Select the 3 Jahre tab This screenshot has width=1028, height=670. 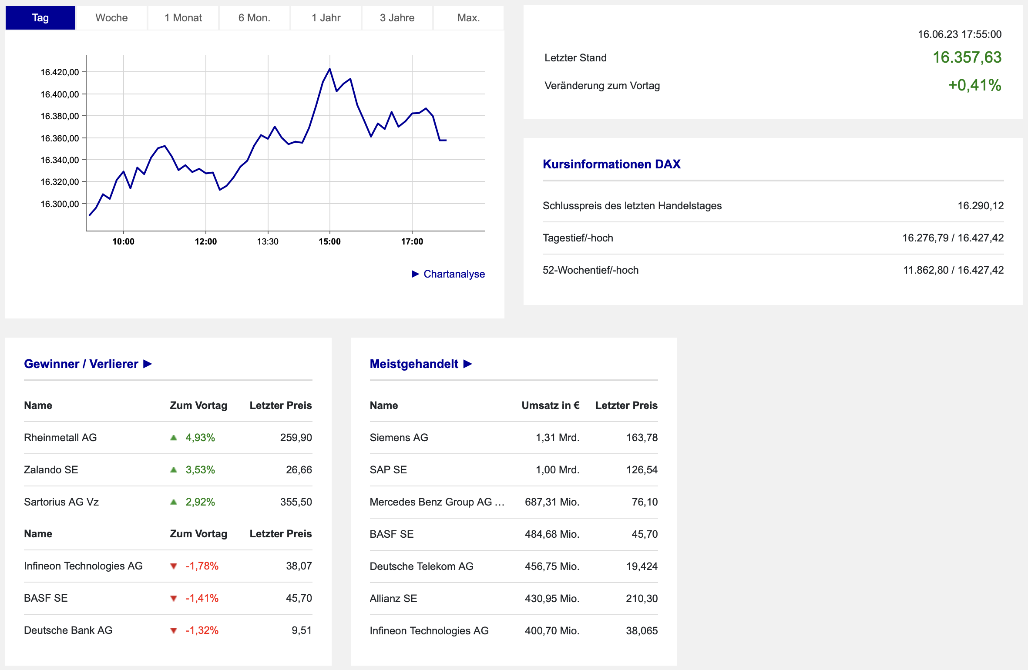(x=397, y=18)
